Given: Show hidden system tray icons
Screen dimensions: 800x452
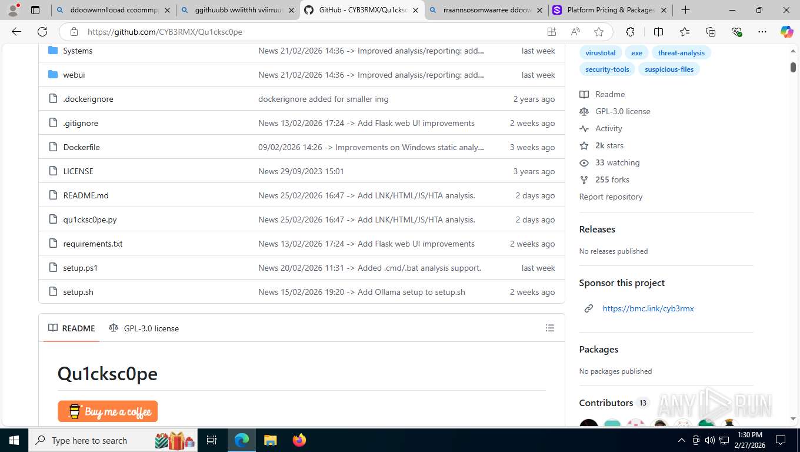Looking at the screenshot, I should (x=682, y=440).
